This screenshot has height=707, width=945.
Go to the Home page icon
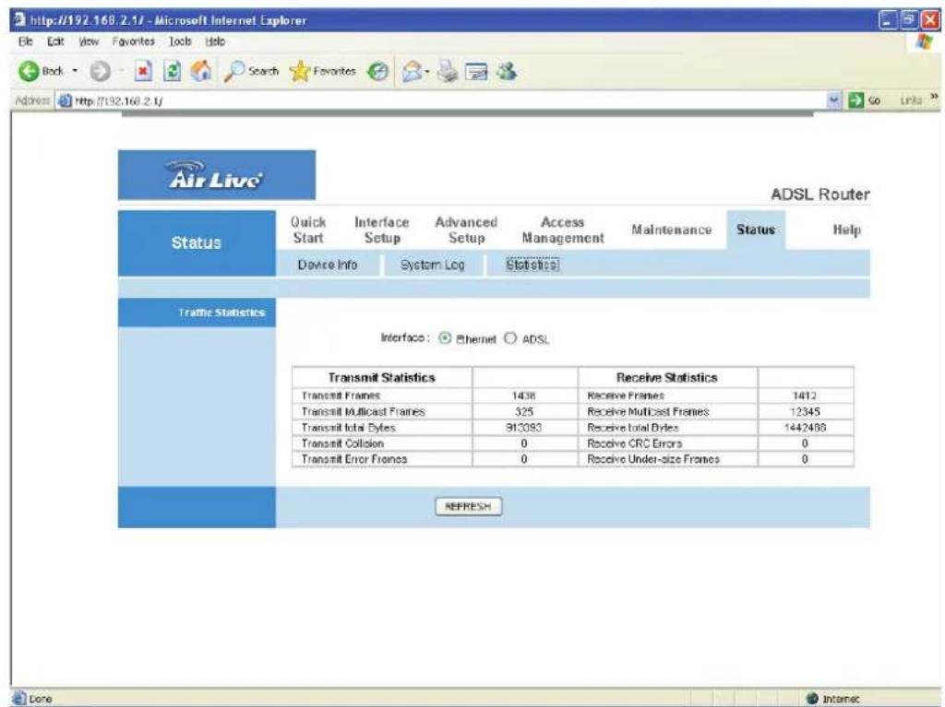pos(201,71)
